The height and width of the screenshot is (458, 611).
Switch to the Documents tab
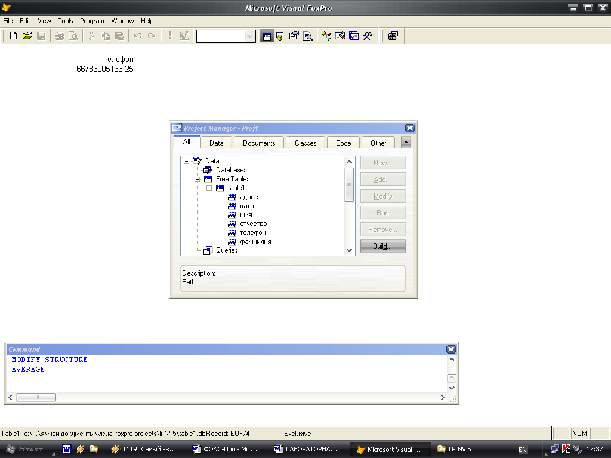pos(259,143)
